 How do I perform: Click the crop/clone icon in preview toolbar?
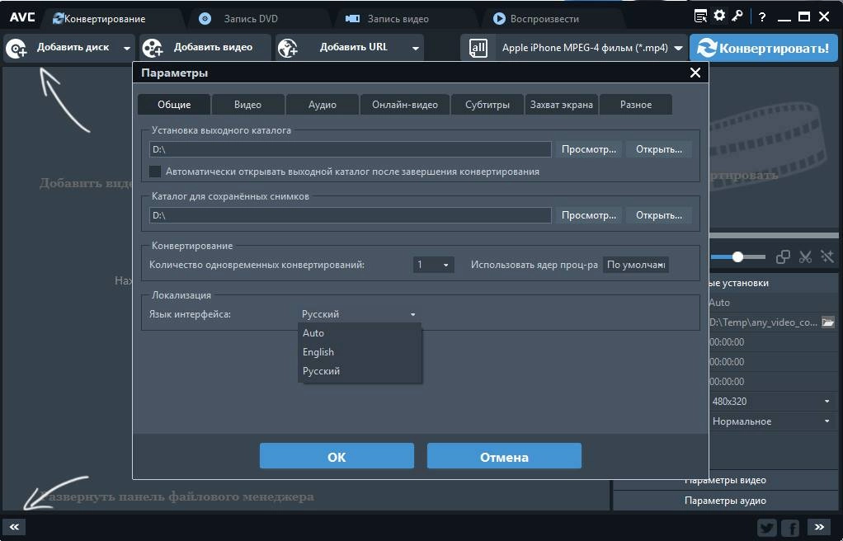(783, 257)
